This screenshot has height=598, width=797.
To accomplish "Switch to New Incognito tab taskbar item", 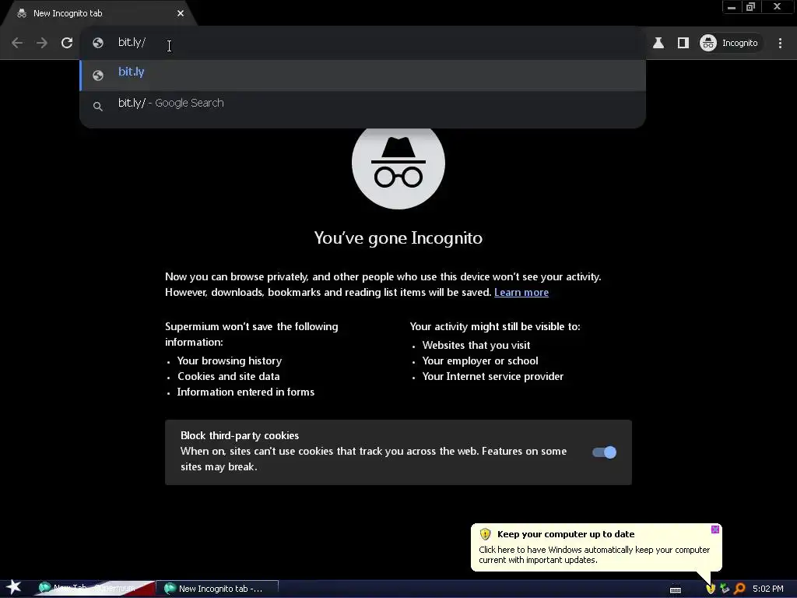I will pyautogui.click(x=218, y=589).
